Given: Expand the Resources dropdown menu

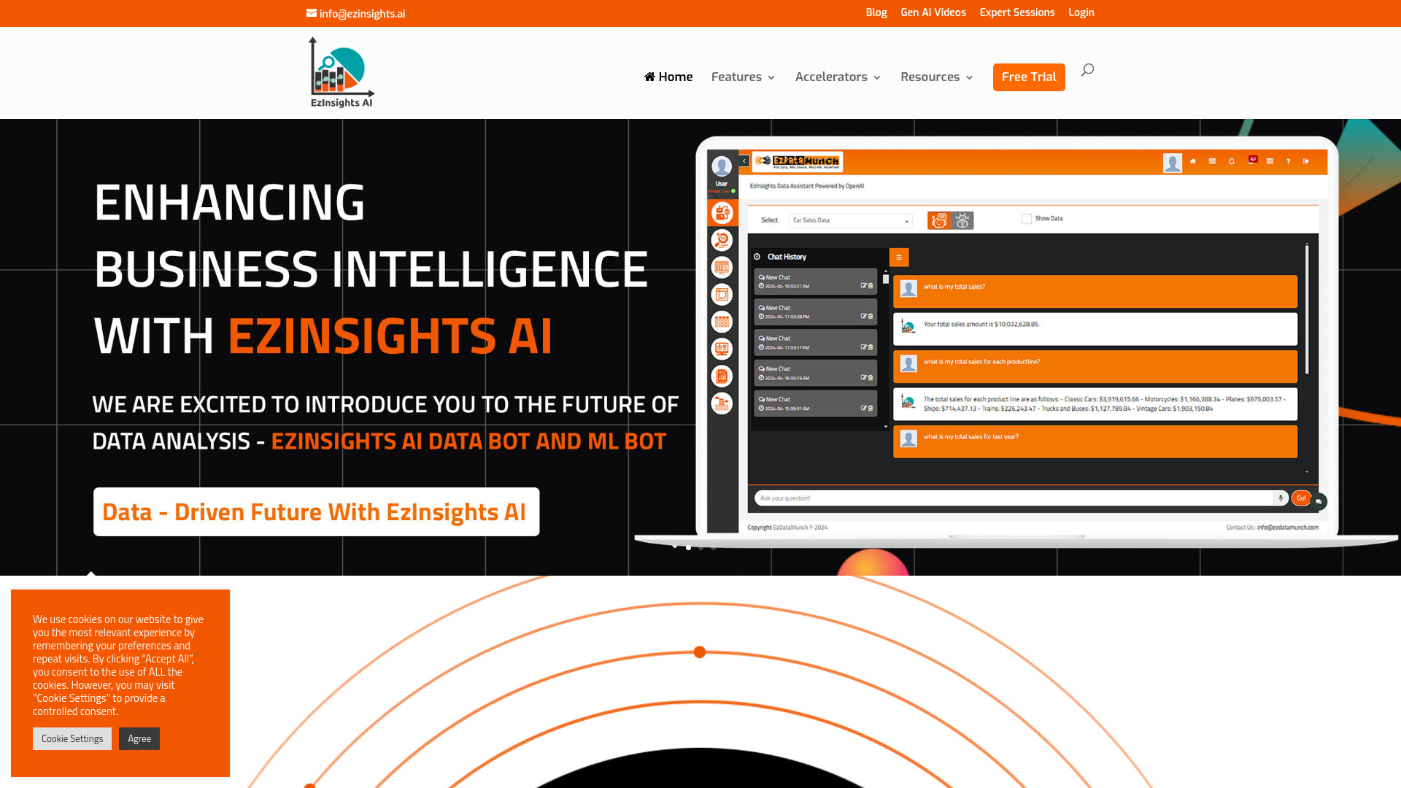Looking at the screenshot, I should pos(937,77).
